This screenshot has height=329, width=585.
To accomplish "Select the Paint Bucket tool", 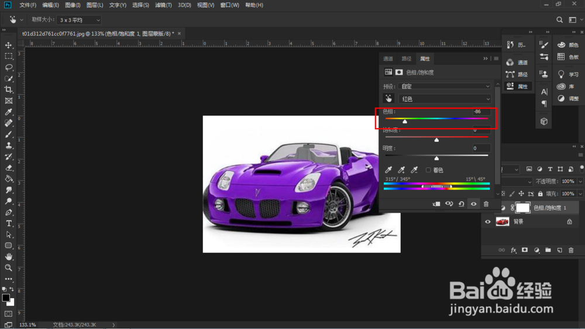I will [8, 179].
